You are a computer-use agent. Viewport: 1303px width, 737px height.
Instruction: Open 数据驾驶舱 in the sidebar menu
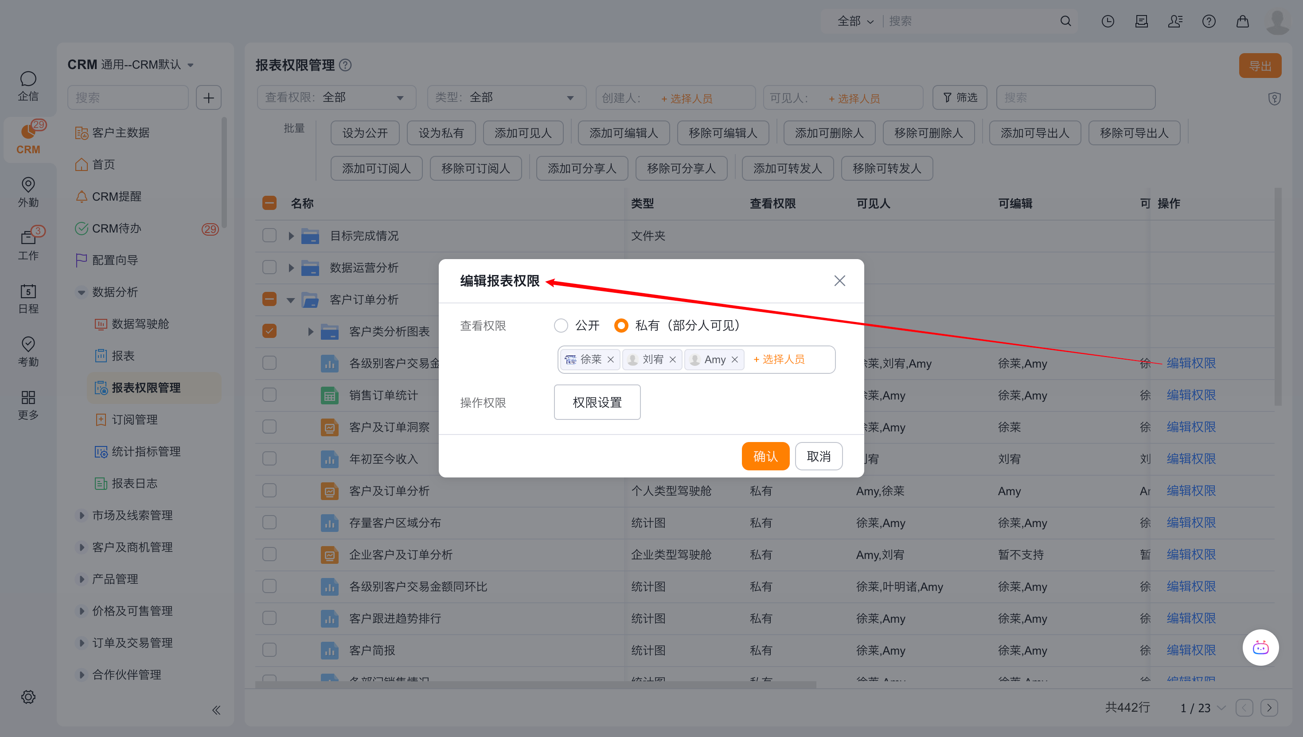click(140, 324)
